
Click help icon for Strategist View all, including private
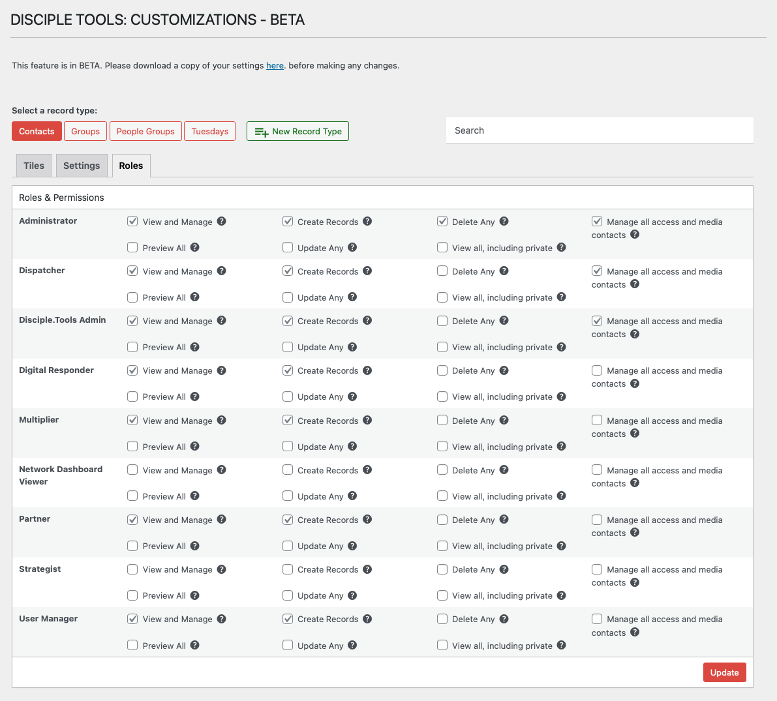562,595
